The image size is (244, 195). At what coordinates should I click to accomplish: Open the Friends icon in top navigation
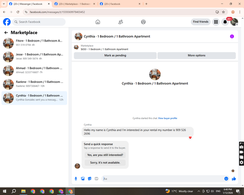121,22
